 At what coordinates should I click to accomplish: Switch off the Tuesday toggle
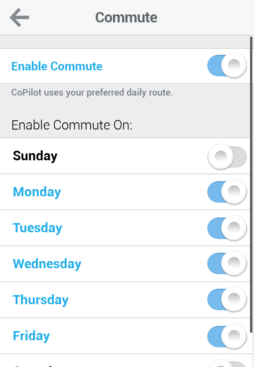227,228
